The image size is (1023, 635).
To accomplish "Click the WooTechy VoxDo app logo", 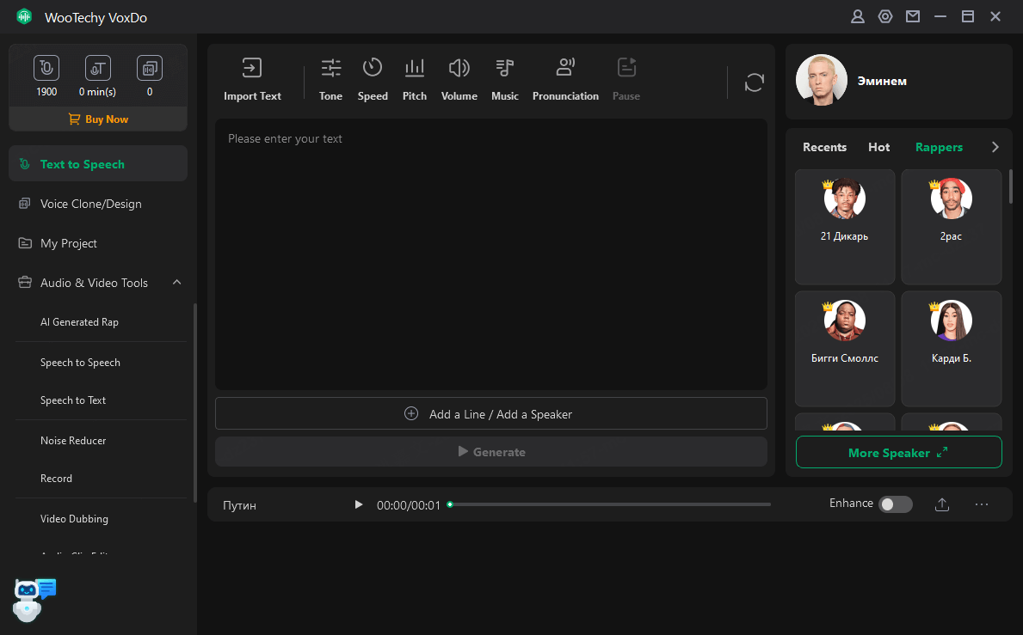I will [24, 17].
